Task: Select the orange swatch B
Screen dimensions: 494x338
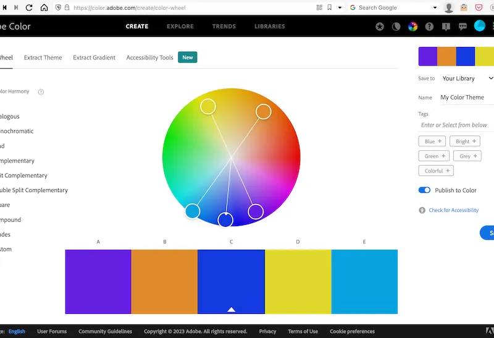Action: pos(164,281)
